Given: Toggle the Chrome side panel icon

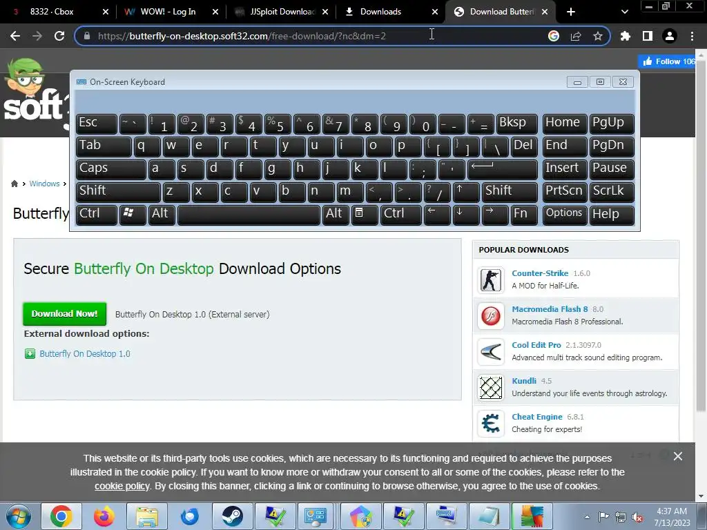Looking at the screenshot, I should point(648,36).
